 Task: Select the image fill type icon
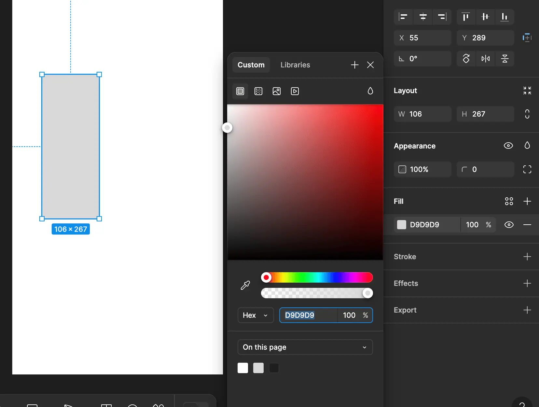(277, 91)
